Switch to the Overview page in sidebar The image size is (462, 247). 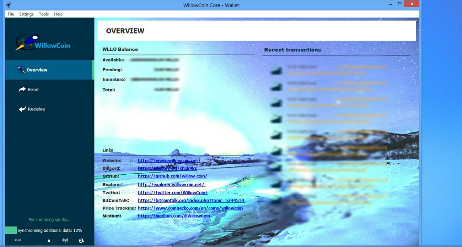(x=49, y=70)
